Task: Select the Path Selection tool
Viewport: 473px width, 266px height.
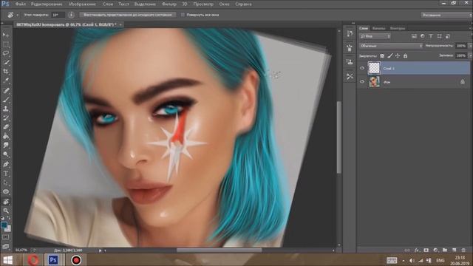Action: (x=6, y=183)
